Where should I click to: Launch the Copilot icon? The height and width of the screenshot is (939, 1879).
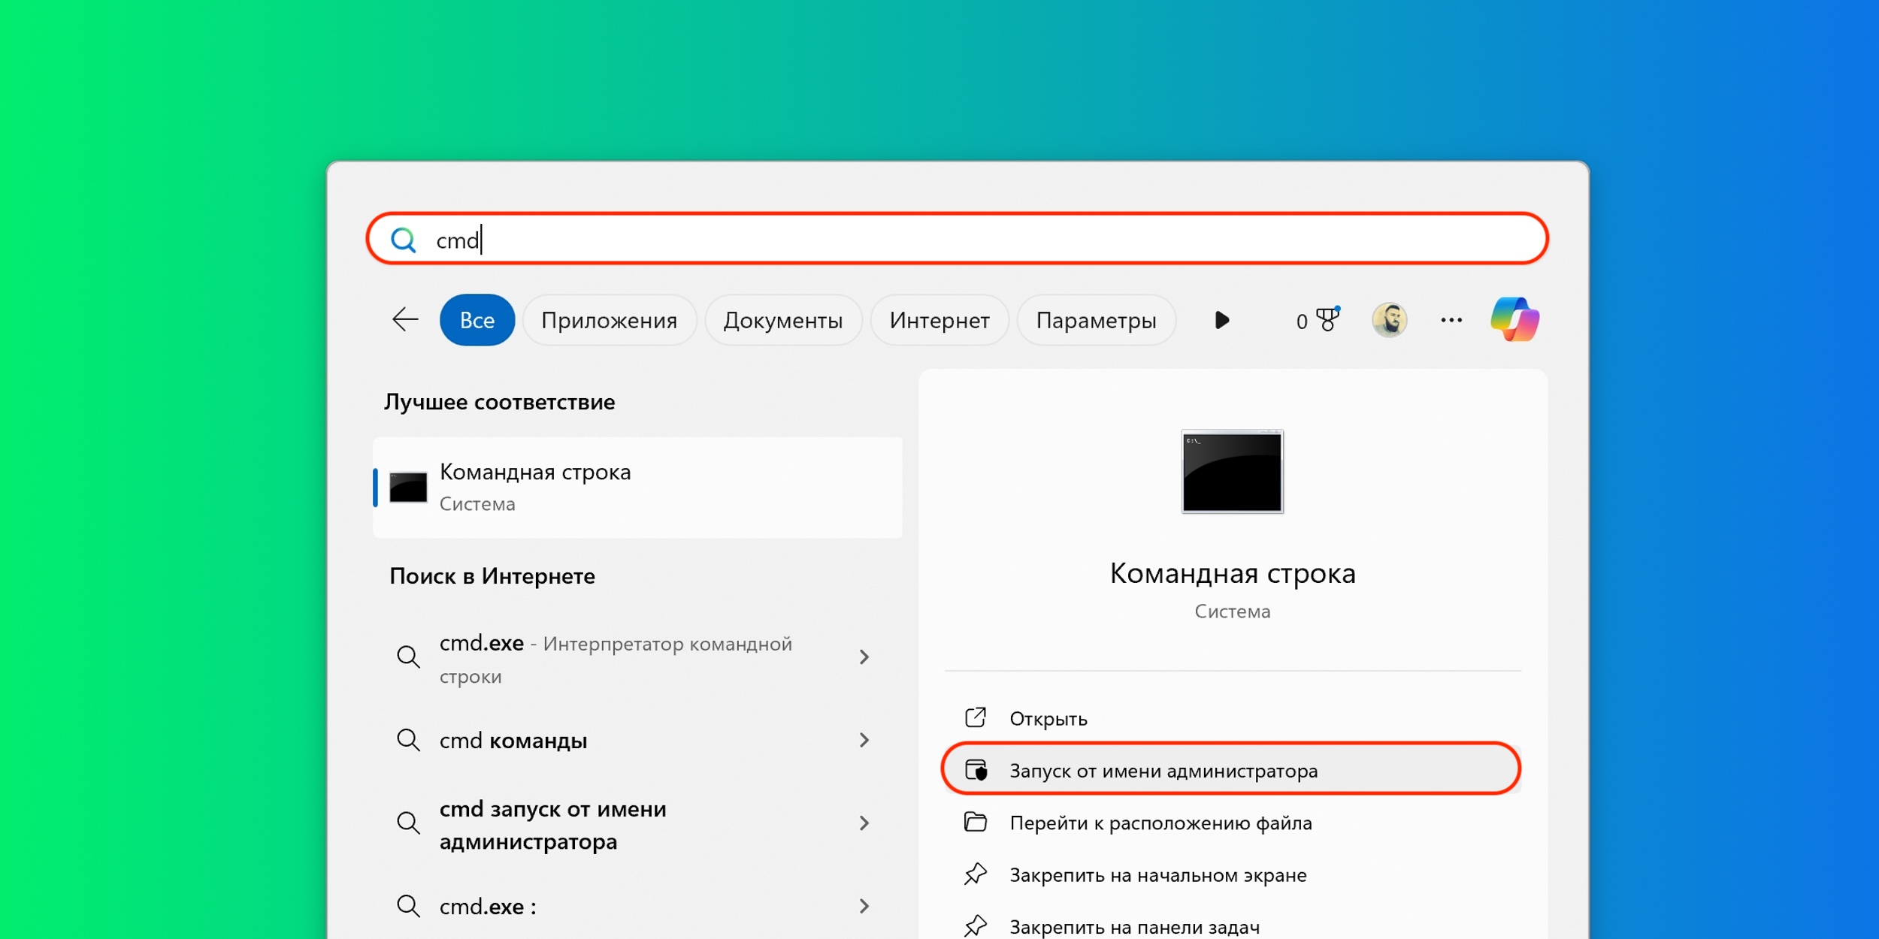coord(1515,319)
